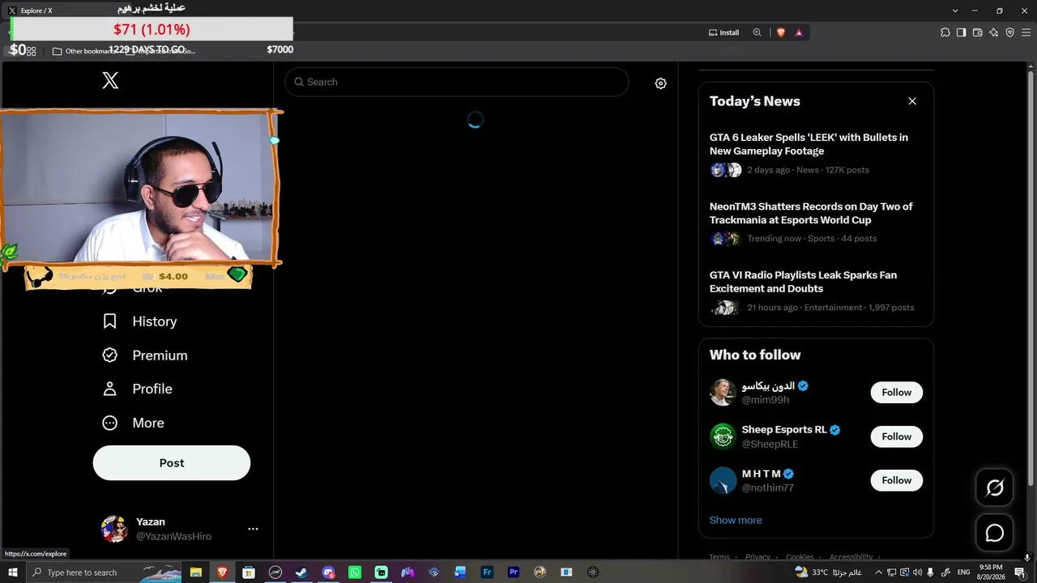Focus the X Search field
The height and width of the screenshot is (583, 1037).
457,82
